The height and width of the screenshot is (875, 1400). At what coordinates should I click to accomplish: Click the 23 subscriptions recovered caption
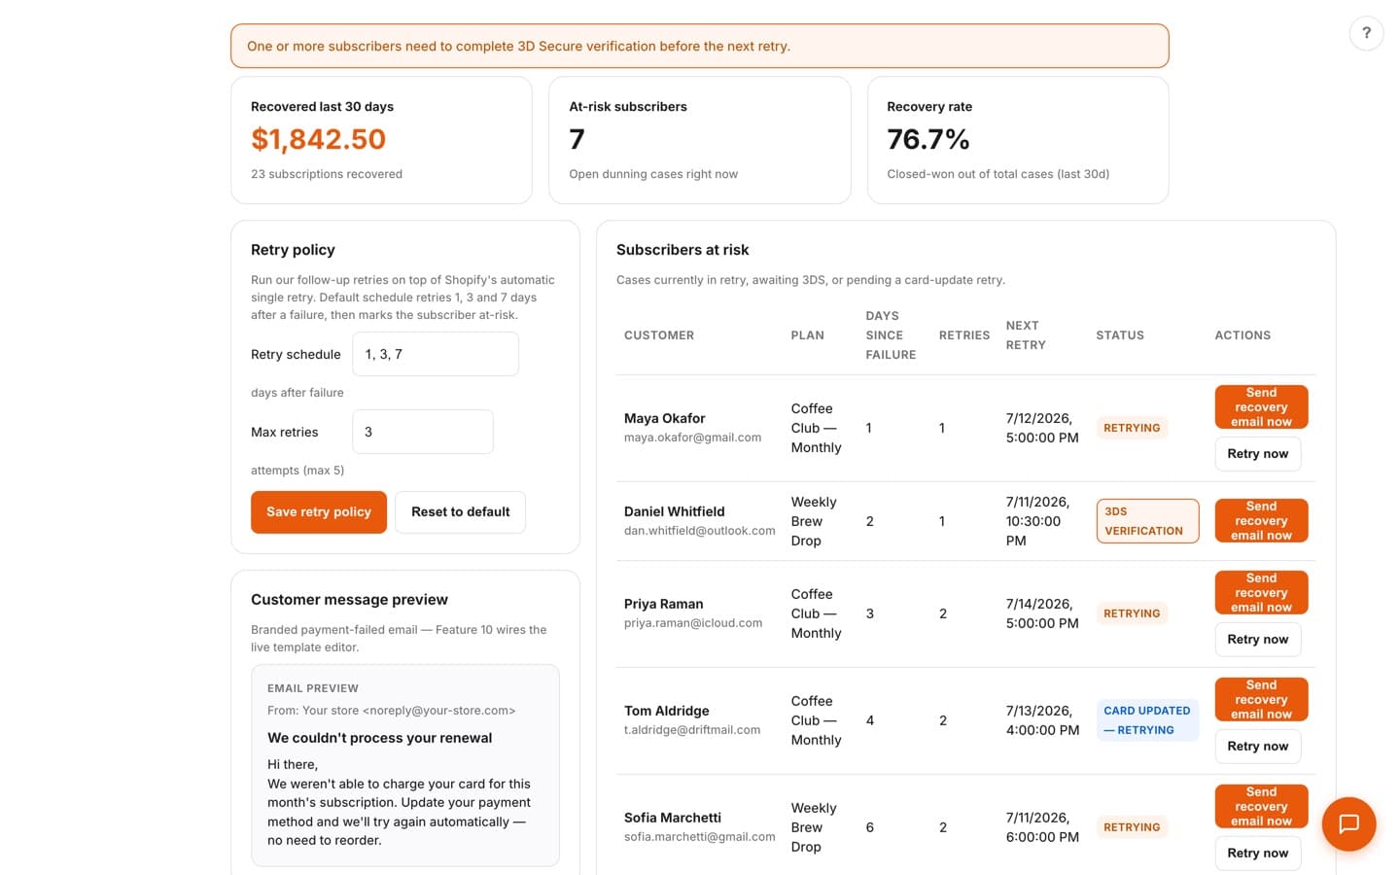(327, 174)
